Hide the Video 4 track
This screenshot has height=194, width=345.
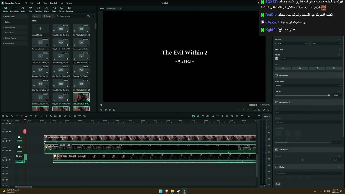click(10, 131)
